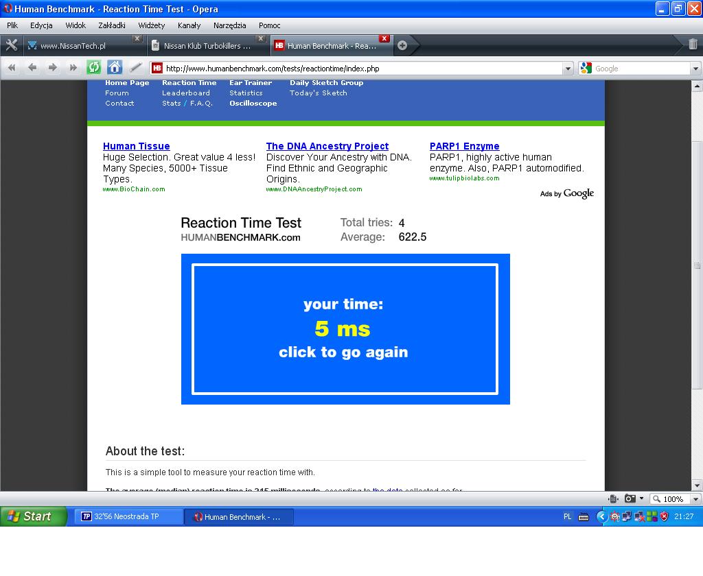Click the Human Tissue ad link
This screenshot has width=703, height=576.
[x=136, y=146]
